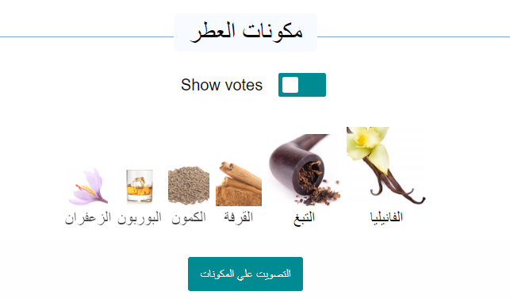Select the الكمون text label
Screen dimensions: 510x299
[x=189, y=217]
